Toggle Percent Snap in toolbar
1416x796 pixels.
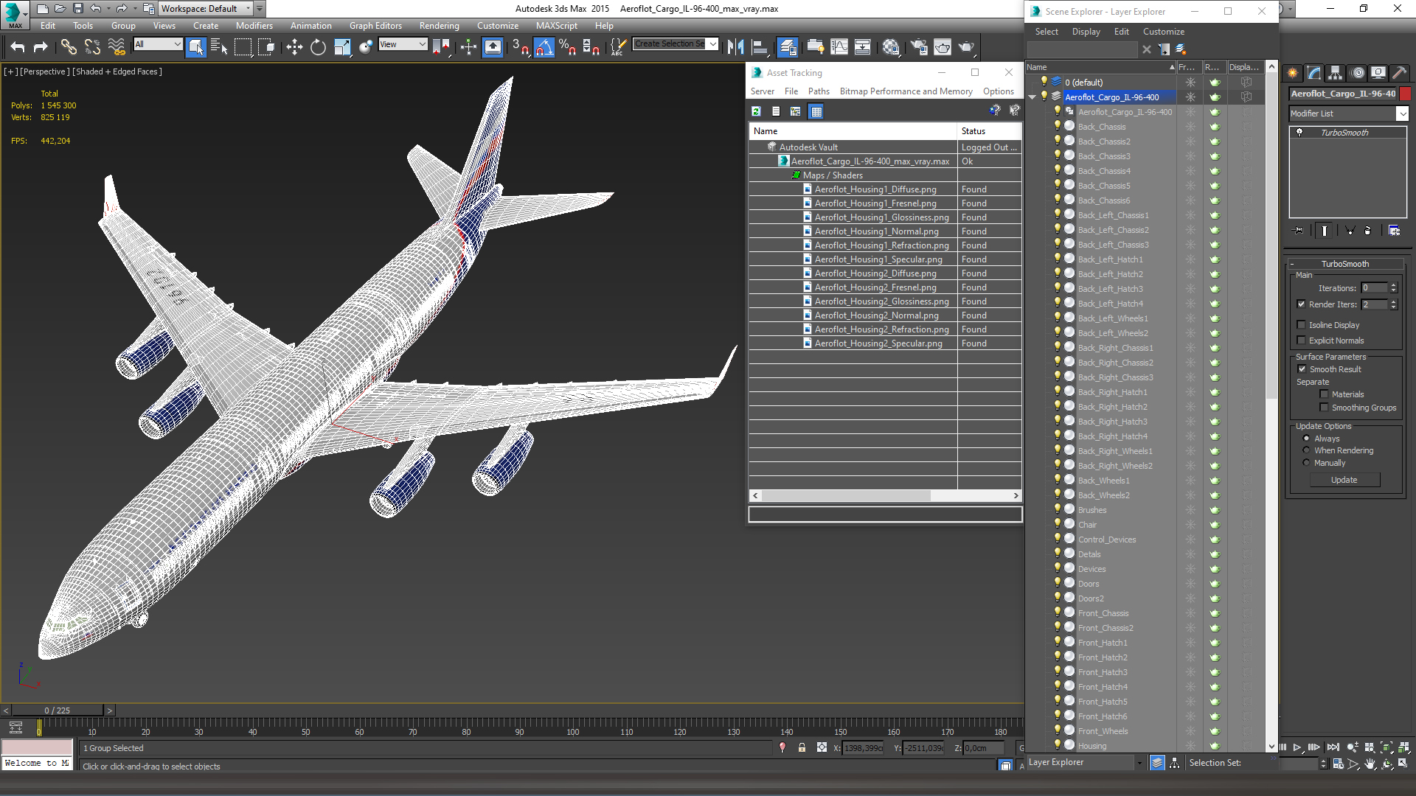[567, 47]
